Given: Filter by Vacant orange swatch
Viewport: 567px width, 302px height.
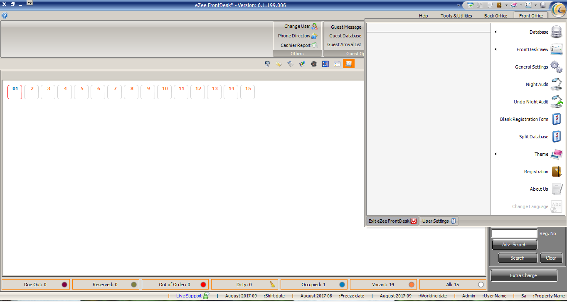Looking at the screenshot, I should [412, 285].
